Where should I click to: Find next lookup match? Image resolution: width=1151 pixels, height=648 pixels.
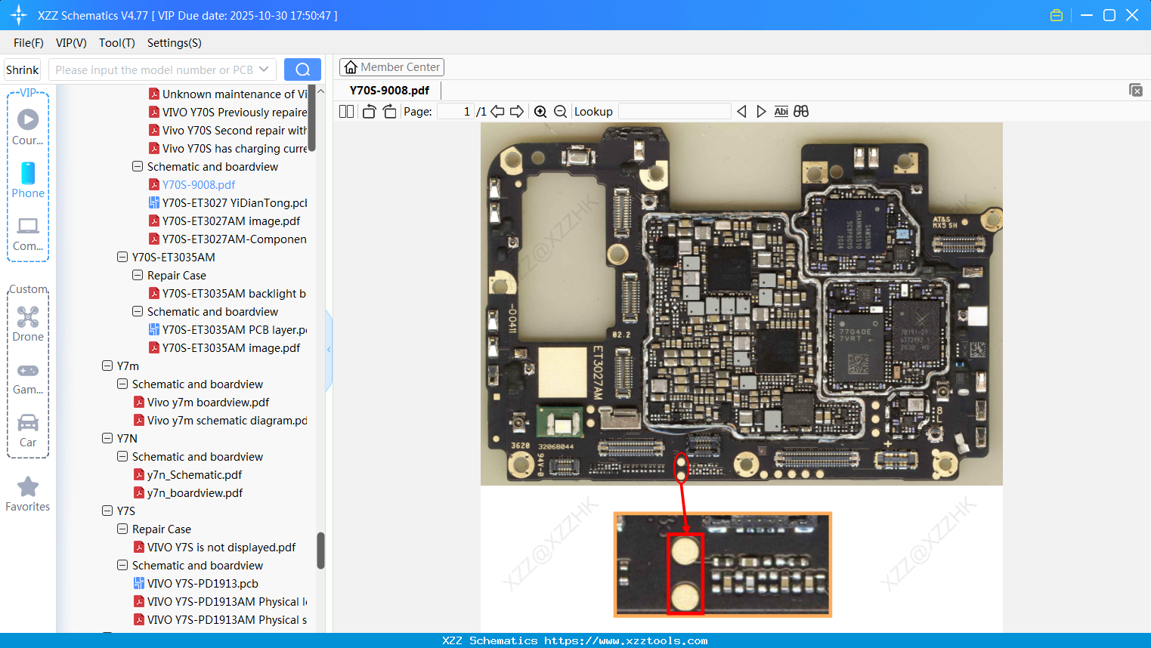tap(761, 112)
